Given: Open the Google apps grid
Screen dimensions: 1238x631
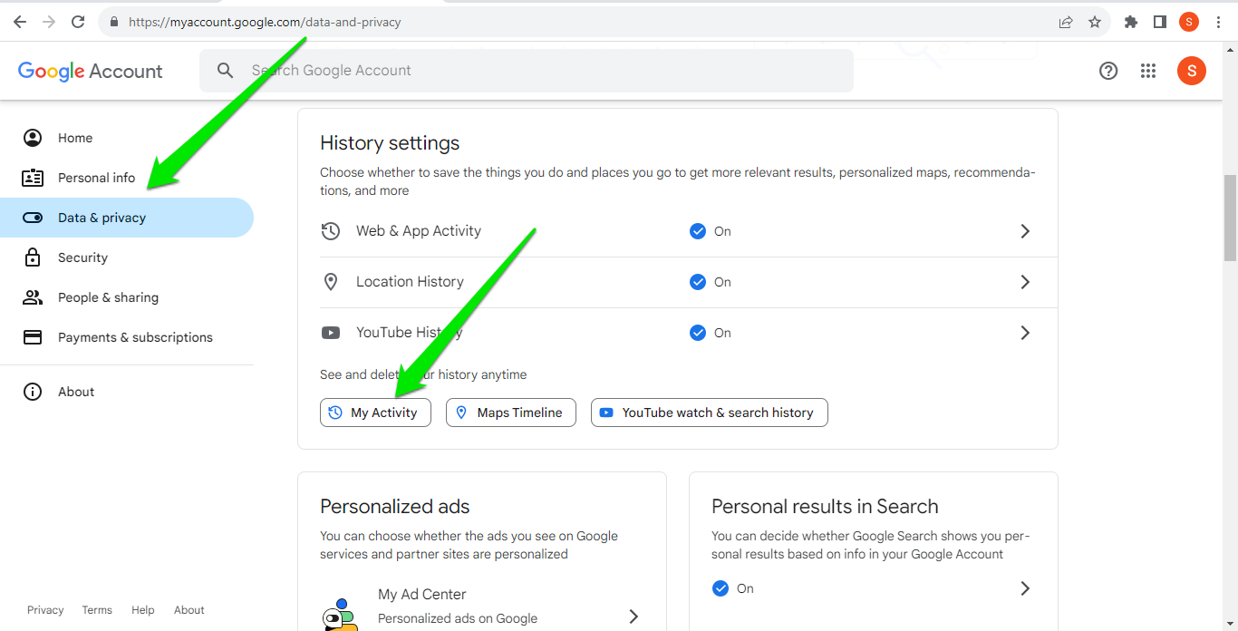Looking at the screenshot, I should [1148, 71].
